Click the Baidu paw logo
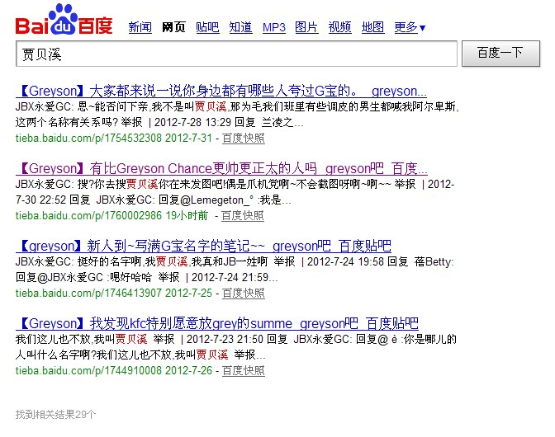This screenshot has height=437, width=555. [64, 20]
